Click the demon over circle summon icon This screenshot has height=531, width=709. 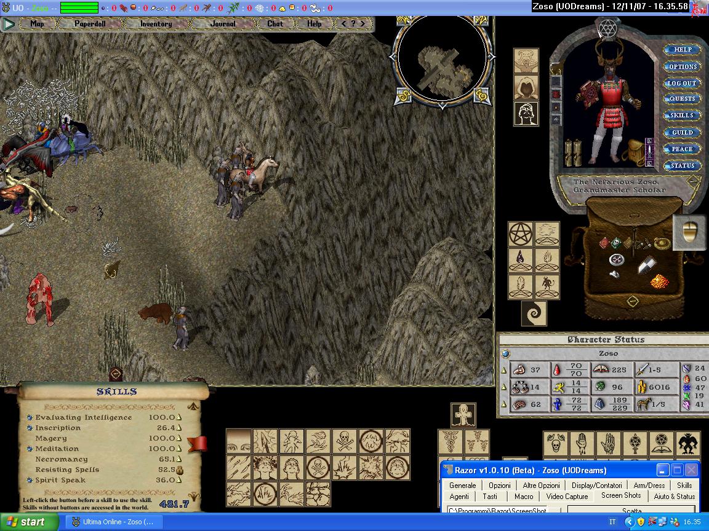point(547,287)
